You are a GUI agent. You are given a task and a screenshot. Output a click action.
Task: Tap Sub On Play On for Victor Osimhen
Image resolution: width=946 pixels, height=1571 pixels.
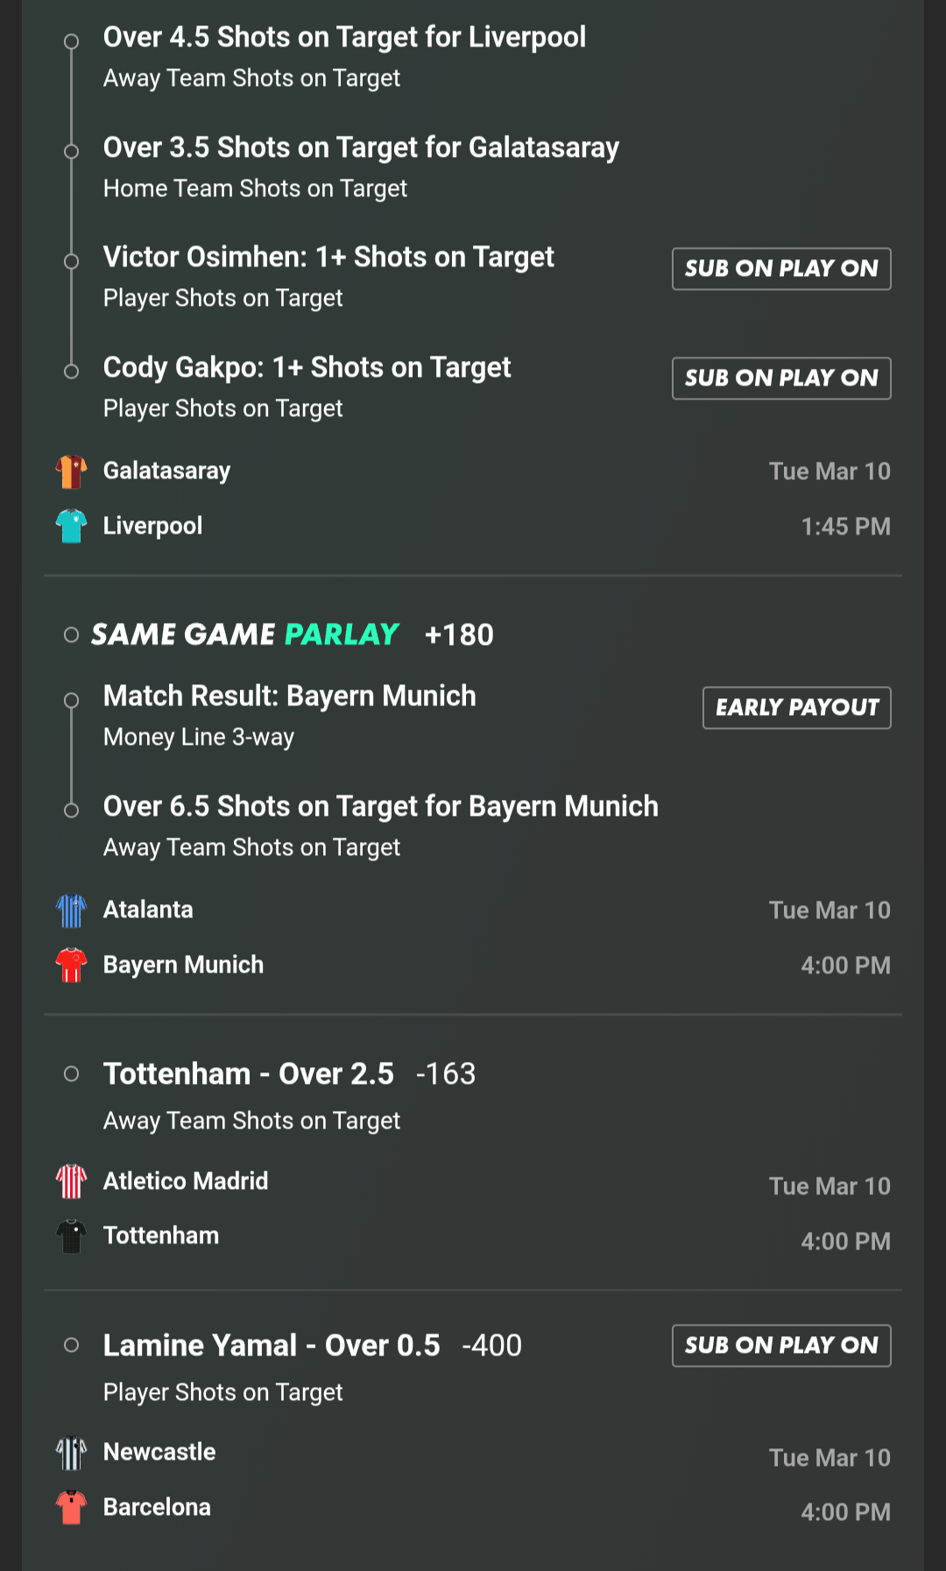click(x=781, y=269)
